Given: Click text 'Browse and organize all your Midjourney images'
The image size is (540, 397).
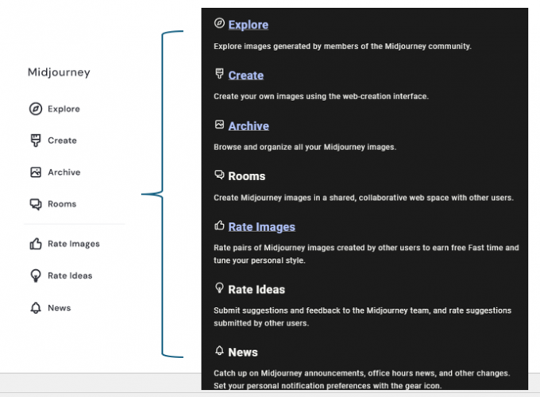Looking at the screenshot, I should point(305,147).
